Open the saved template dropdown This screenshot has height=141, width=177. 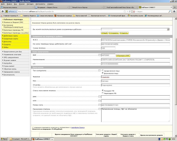[x=168, y=29]
